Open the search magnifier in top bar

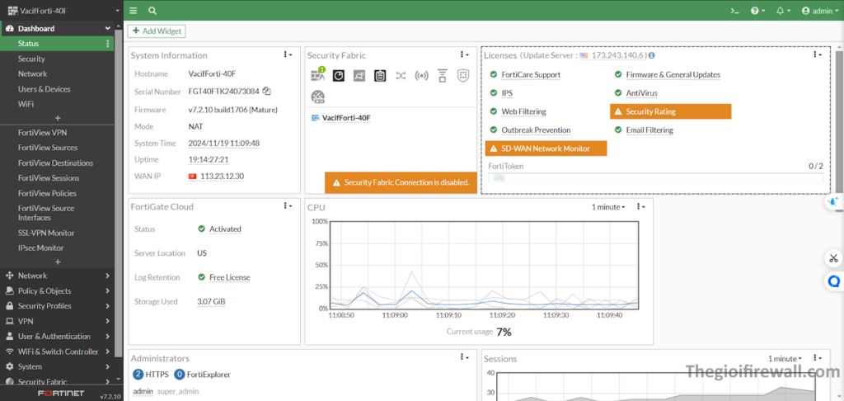tap(152, 11)
